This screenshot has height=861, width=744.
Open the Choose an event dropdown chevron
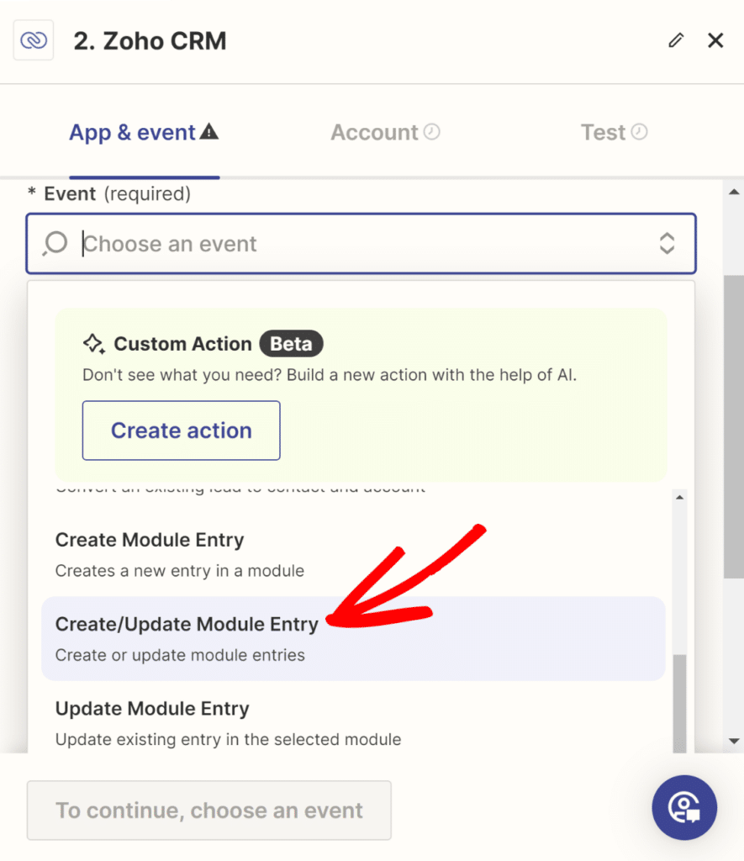coord(667,243)
